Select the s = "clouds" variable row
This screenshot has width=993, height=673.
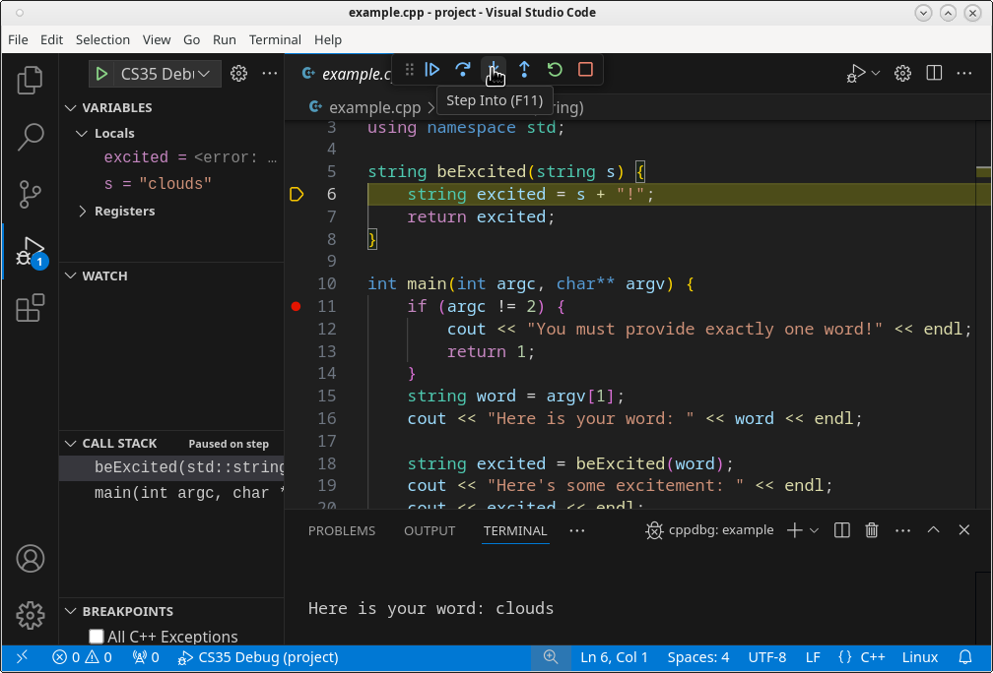click(x=171, y=184)
